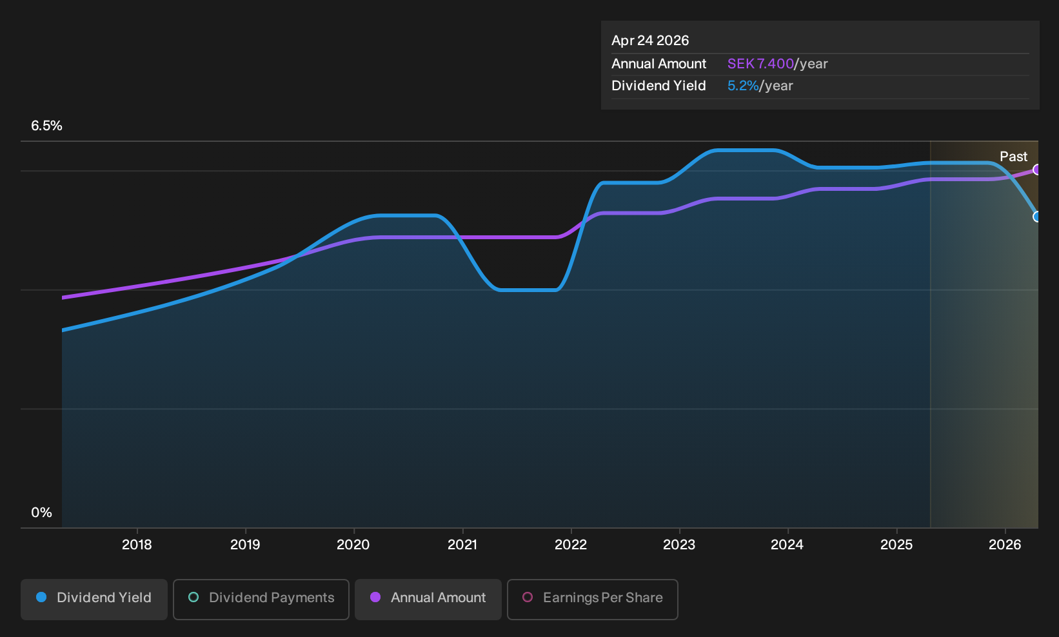Viewport: 1059px width, 637px height.
Task: Click the Past label in the chart
Action: [1013, 157]
